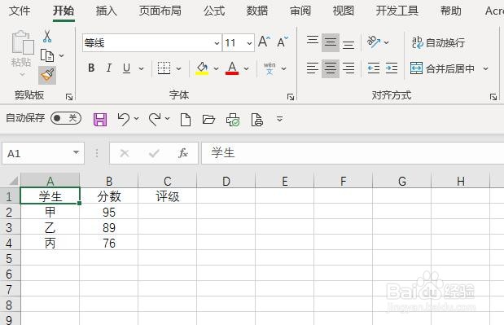This screenshot has width=504, height=325.
Task: Align cell text right
Action: 348,68
